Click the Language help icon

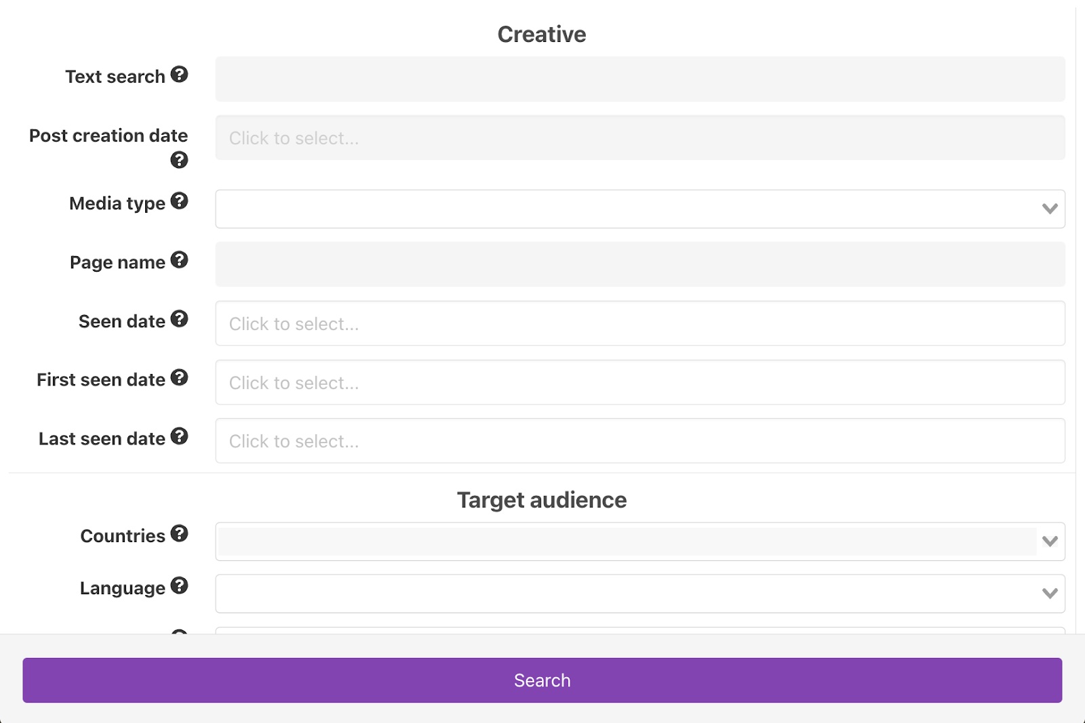pyautogui.click(x=179, y=586)
